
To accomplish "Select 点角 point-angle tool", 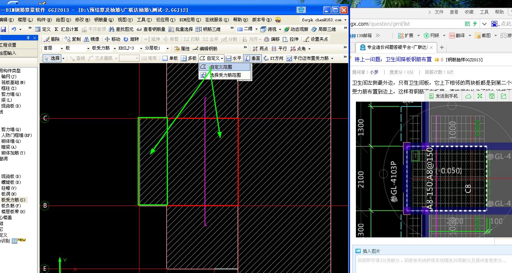I will click(x=298, y=48).
